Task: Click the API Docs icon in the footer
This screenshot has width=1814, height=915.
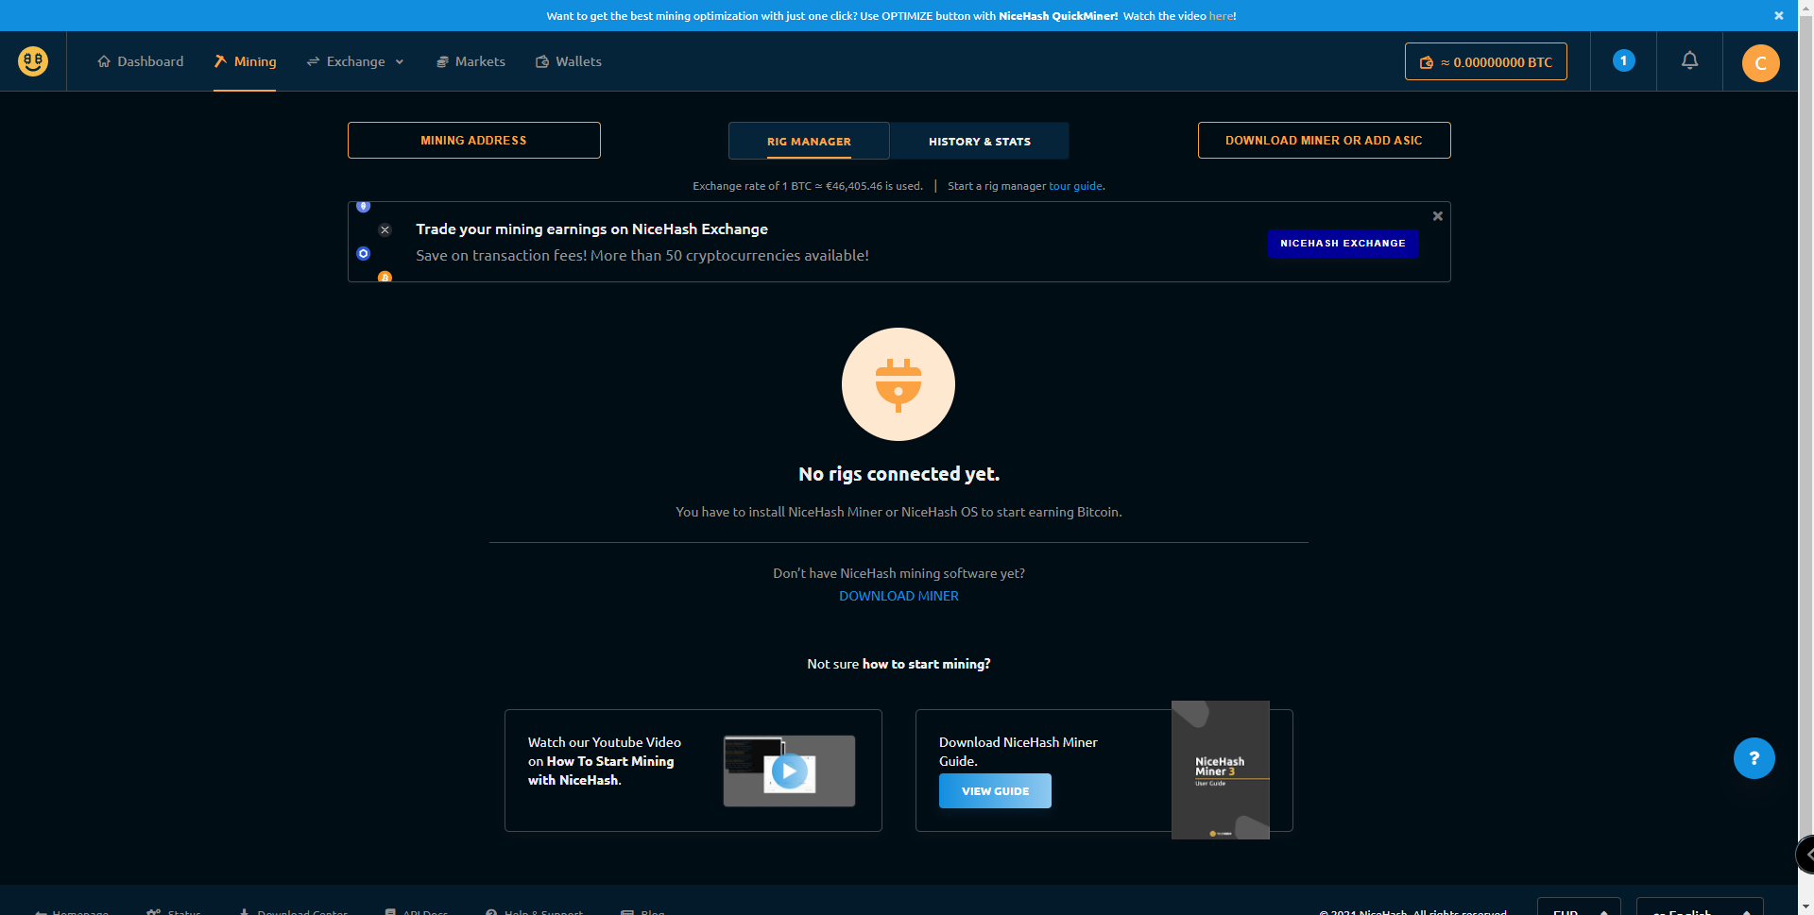Action: 390,910
